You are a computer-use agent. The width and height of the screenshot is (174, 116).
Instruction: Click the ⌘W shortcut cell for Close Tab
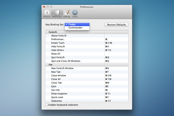(x=116, y=83)
